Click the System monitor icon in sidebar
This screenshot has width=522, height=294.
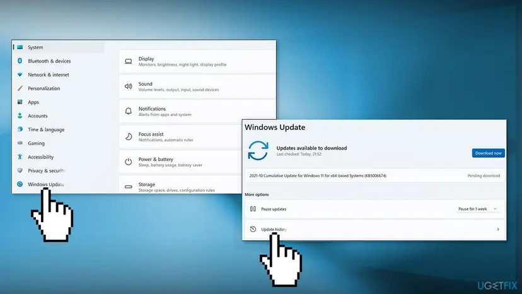pyautogui.click(x=20, y=47)
